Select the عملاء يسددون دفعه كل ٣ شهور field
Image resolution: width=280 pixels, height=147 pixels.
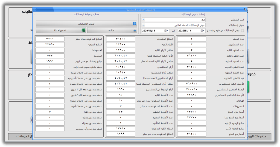(x=50, y=89)
